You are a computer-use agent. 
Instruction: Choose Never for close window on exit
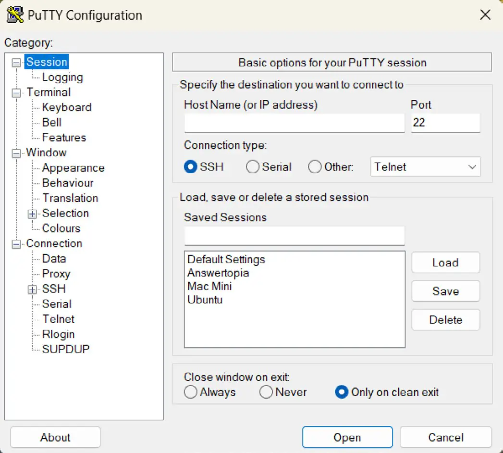click(266, 392)
